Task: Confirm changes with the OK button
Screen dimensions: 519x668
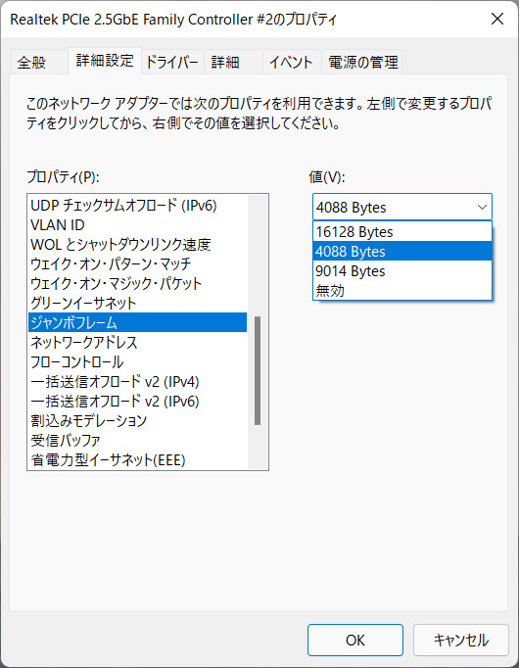Action: point(355,640)
